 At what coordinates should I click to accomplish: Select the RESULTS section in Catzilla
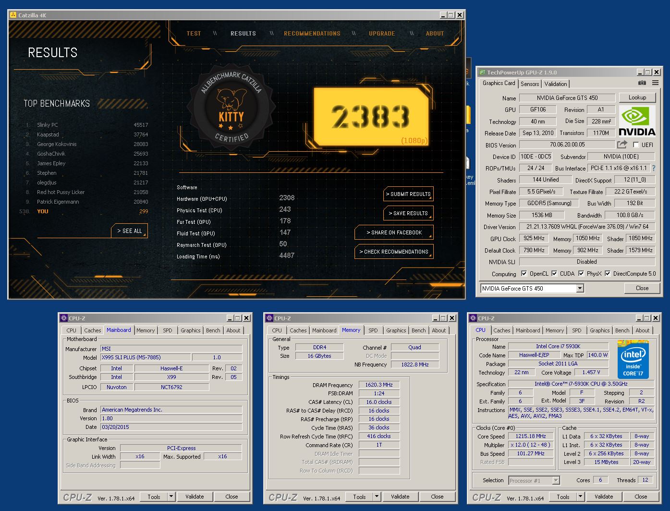pyautogui.click(x=243, y=34)
